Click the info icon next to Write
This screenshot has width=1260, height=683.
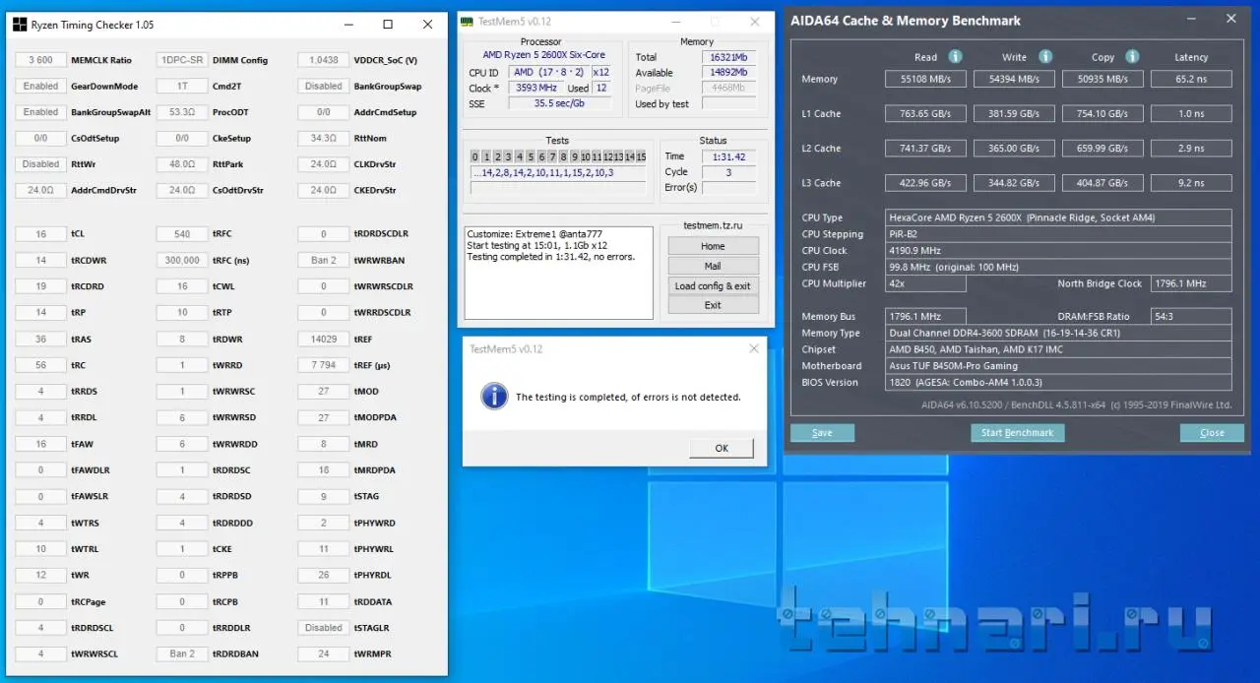point(1045,57)
